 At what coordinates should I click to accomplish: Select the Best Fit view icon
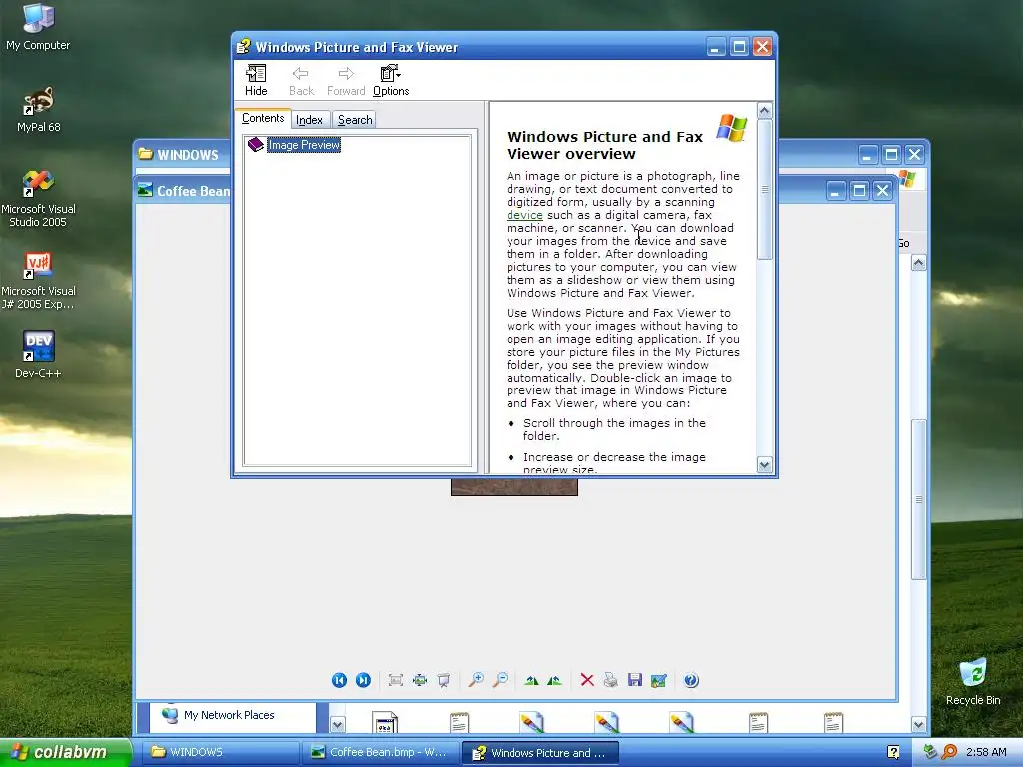(x=395, y=680)
